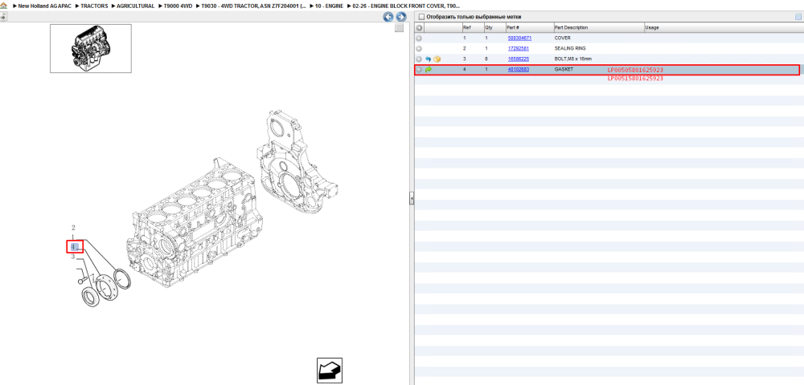The width and height of the screenshot is (804, 385).
Task: Open 02-26 ENGINE BLOCK FRONT COVER breadcrumb
Action: click(407, 6)
